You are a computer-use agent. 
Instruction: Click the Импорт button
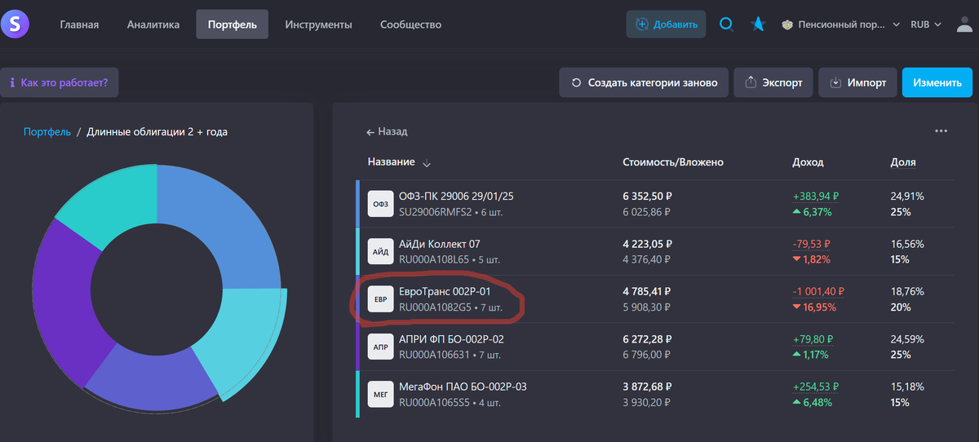857,82
